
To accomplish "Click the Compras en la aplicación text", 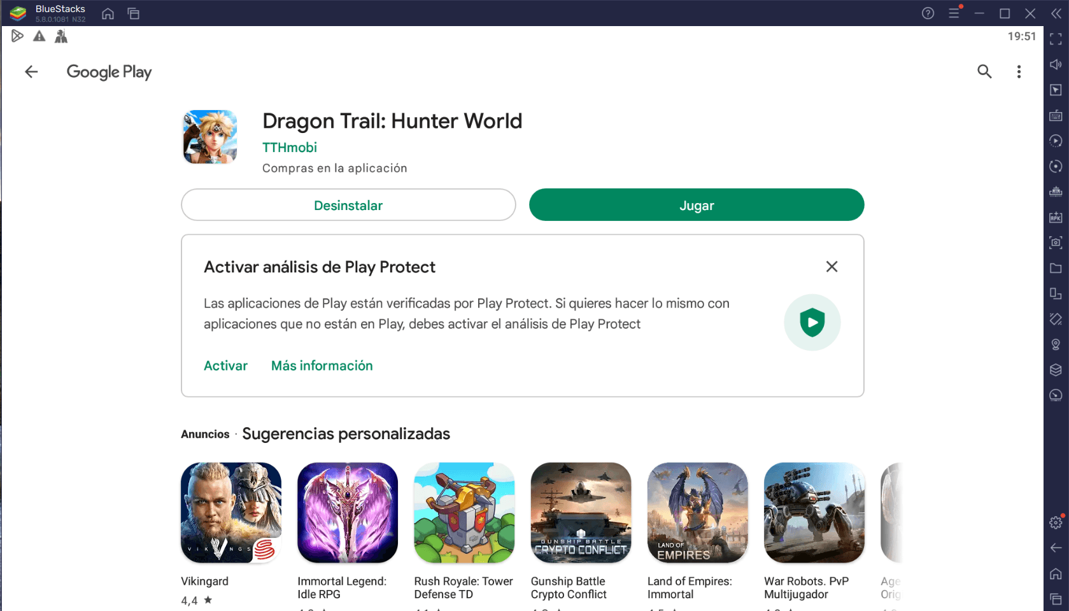I will pyautogui.click(x=335, y=168).
